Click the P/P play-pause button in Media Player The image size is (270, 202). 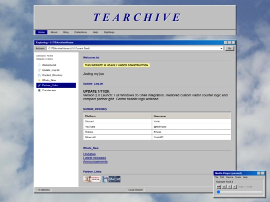218,187
